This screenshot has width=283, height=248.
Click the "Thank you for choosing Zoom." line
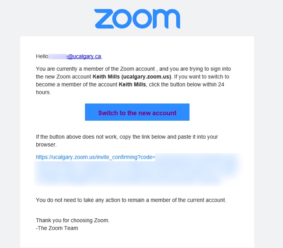click(73, 220)
